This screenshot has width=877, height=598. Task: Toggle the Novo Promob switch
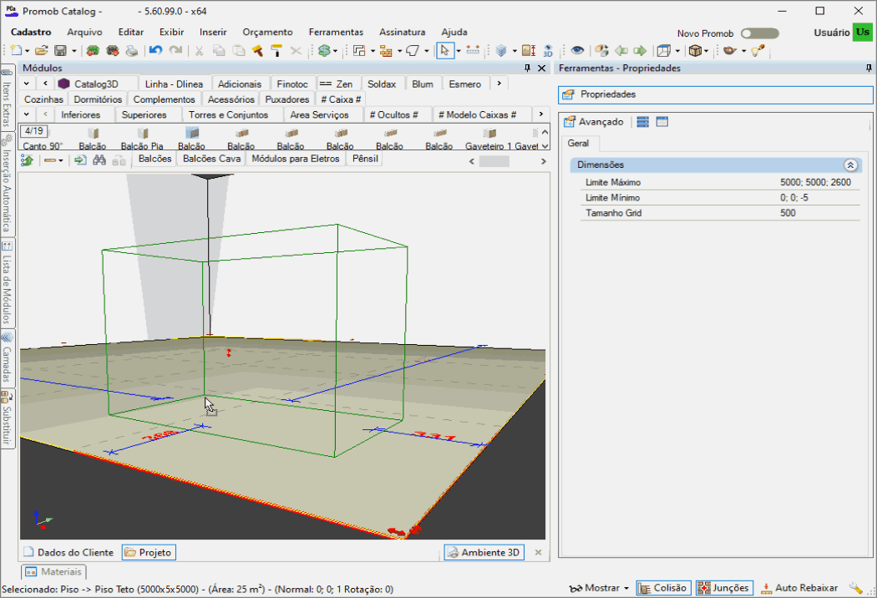759,33
